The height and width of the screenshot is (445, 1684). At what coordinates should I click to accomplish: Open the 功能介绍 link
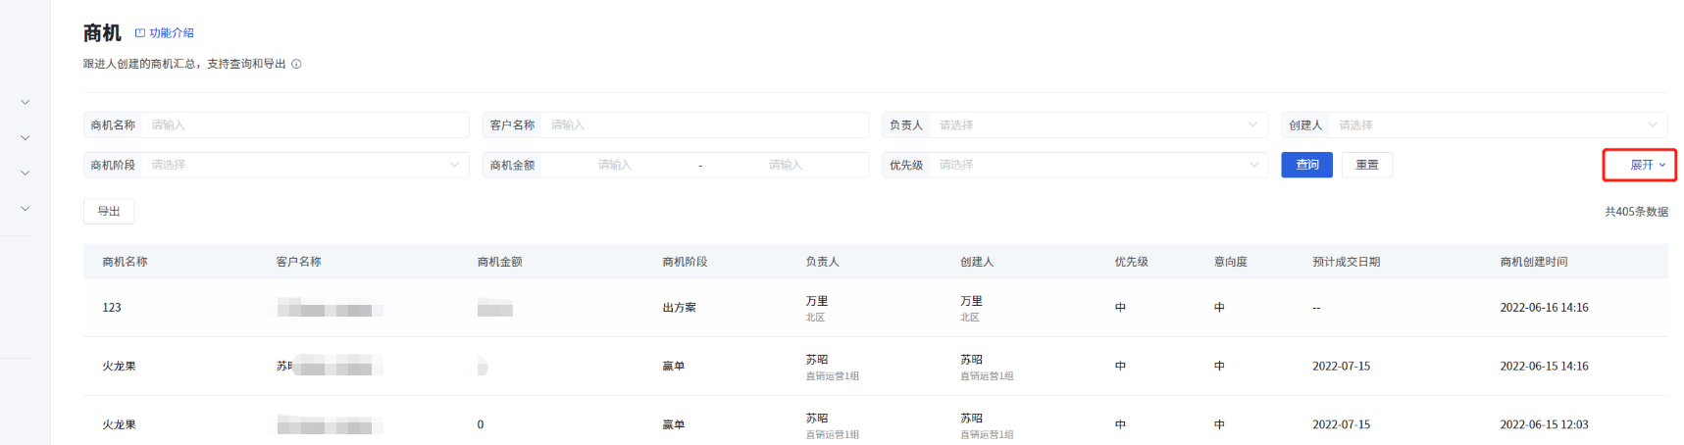(172, 33)
